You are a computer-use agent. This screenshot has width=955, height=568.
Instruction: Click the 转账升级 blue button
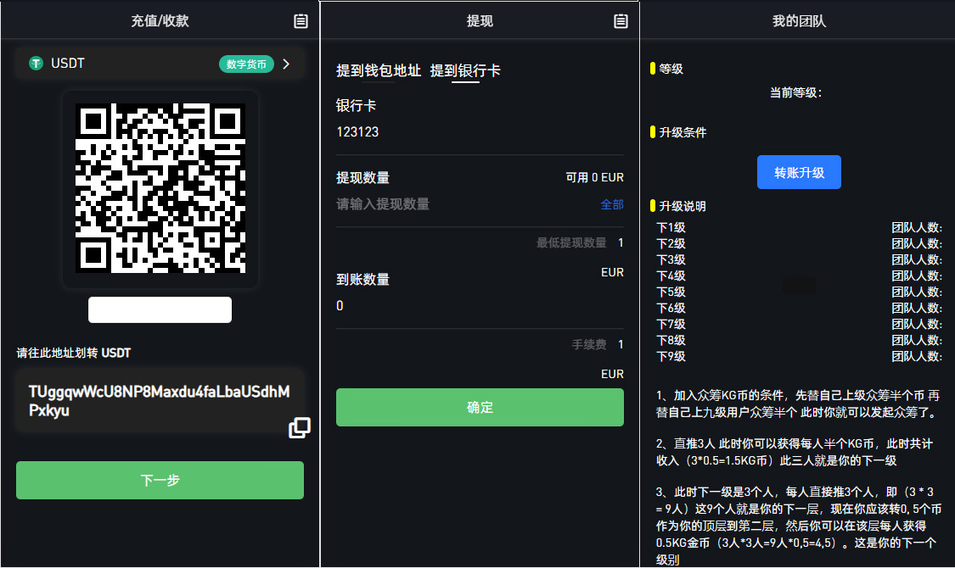pos(799,172)
